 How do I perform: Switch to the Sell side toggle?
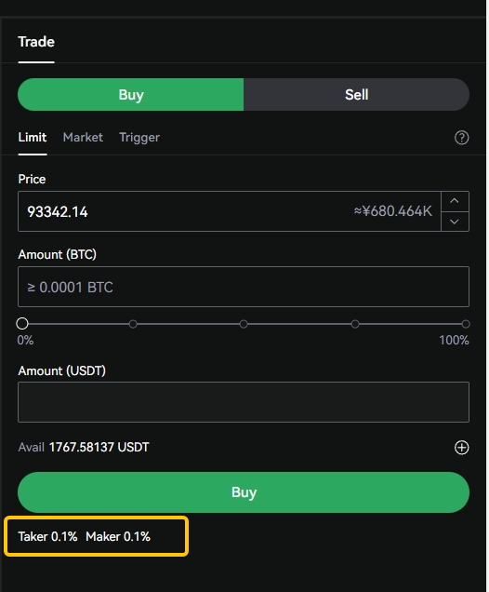click(356, 94)
